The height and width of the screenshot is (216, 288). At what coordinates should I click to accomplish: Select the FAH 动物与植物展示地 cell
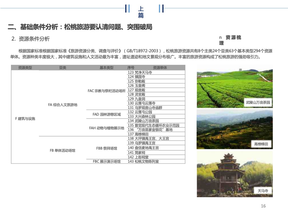coord(106,128)
